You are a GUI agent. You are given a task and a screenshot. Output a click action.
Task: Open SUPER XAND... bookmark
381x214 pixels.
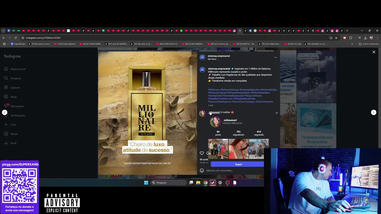[90, 44]
